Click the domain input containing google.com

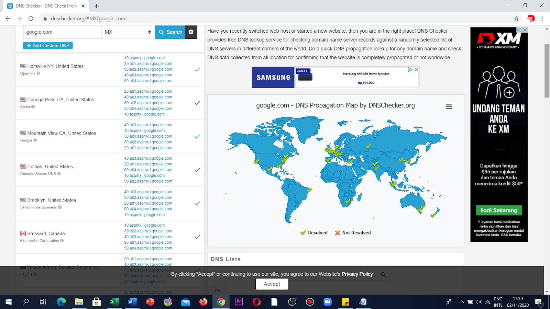click(x=63, y=32)
